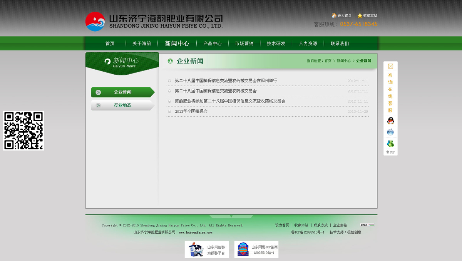Image resolution: width=462 pixels, height=261 pixels.
Task: Open QQ penguin chat in service sidebar
Action: tap(390, 120)
